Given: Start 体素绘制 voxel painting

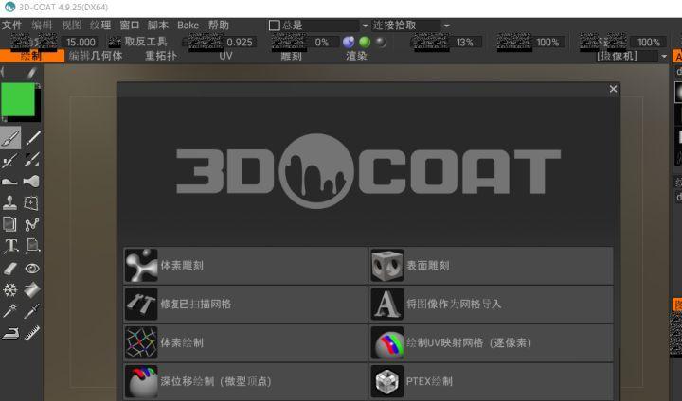Looking at the screenshot, I should click(245, 342).
